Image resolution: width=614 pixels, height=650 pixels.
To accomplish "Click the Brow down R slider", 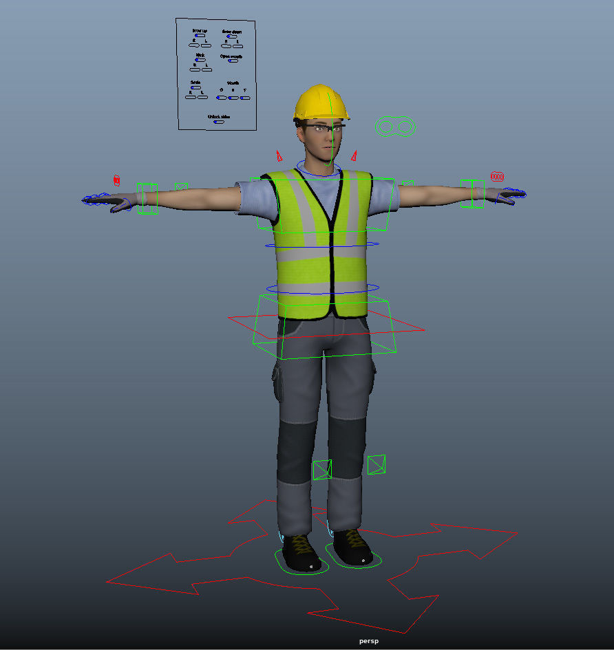I will pyautogui.click(x=226, y=46).
